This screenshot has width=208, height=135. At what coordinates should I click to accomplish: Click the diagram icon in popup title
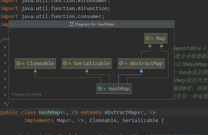click(x=71, y=24)
